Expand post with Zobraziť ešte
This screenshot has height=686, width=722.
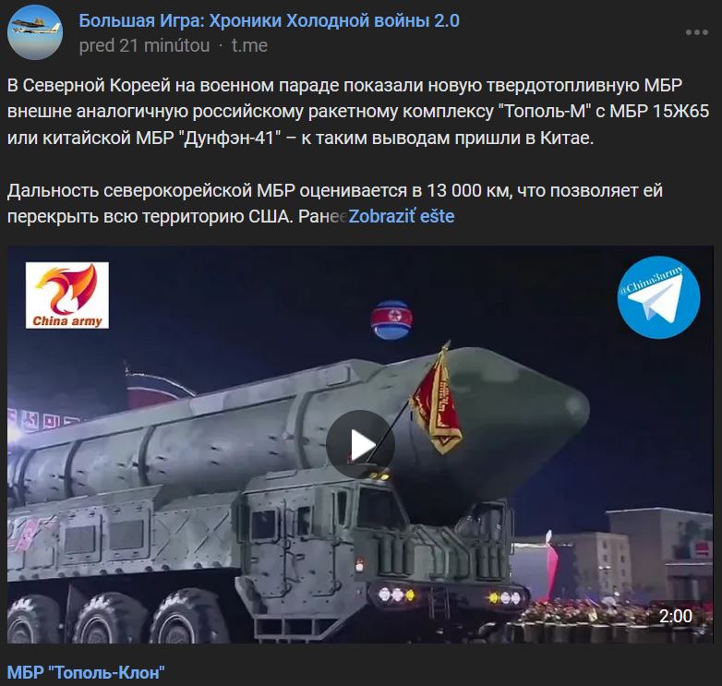401,216
